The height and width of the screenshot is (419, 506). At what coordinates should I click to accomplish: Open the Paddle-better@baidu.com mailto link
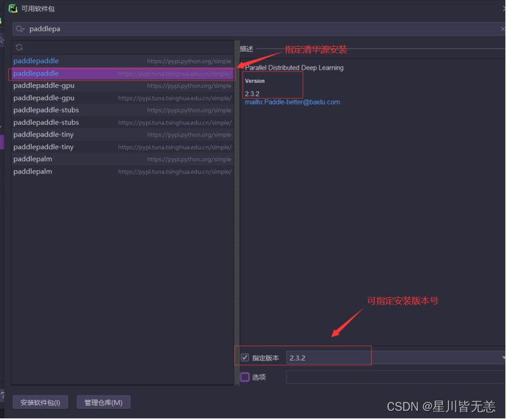pos(292,103)
